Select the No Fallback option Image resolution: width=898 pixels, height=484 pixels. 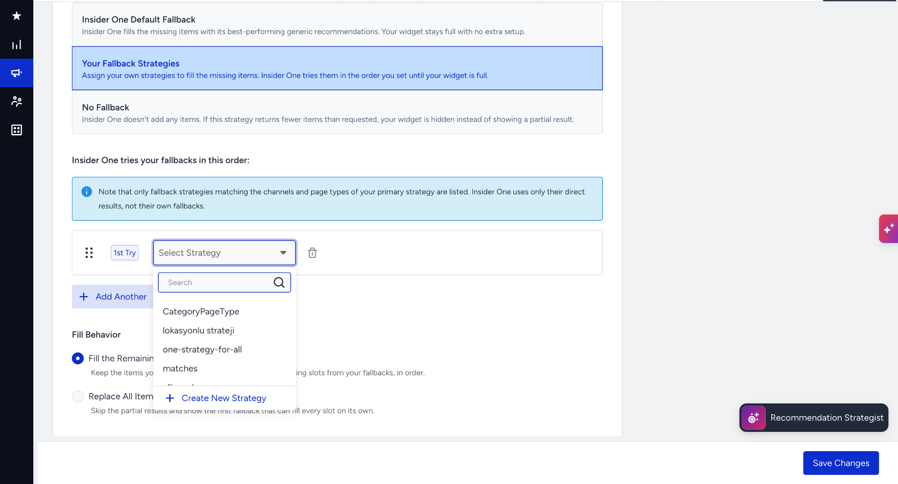click(x=337, y=112)
